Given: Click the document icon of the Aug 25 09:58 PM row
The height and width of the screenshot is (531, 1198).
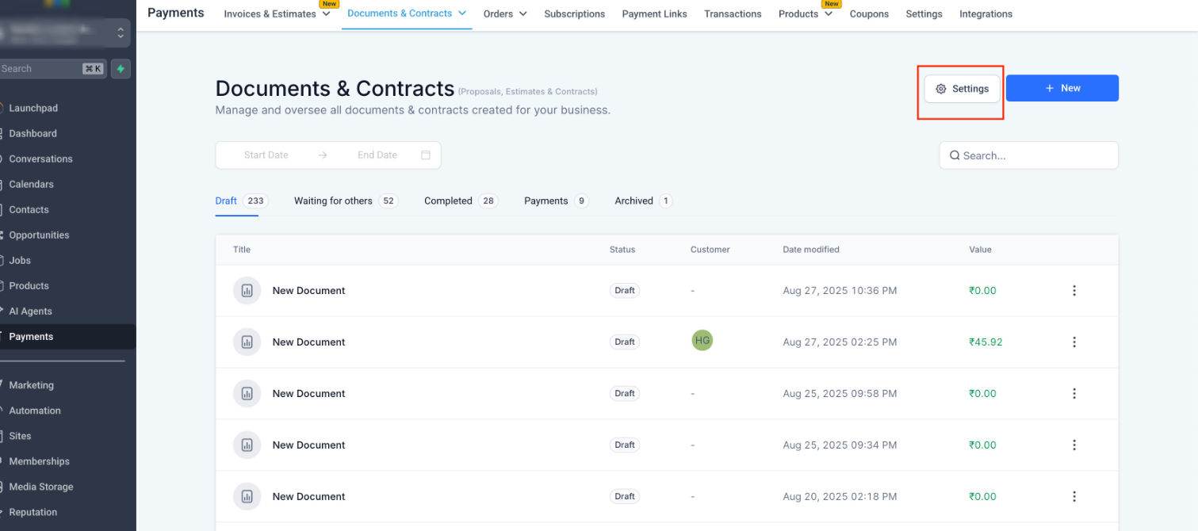Looking at the screenshot, I should coord(247,394).
